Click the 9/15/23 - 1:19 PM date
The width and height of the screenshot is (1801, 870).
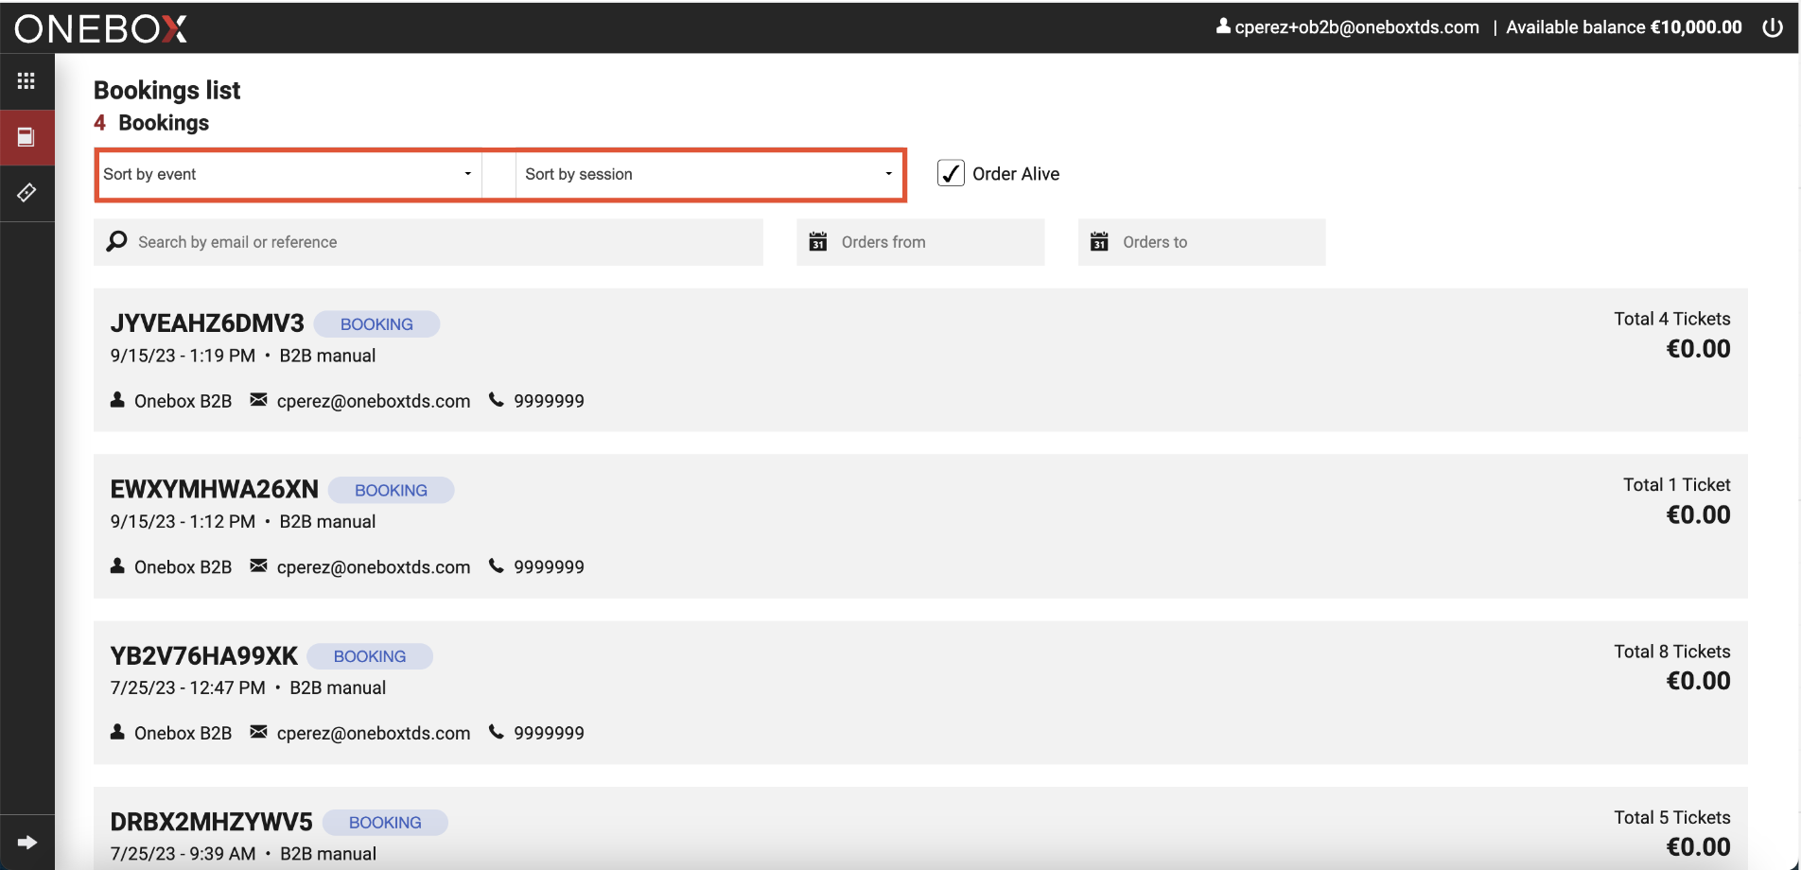tap(183, 356)
